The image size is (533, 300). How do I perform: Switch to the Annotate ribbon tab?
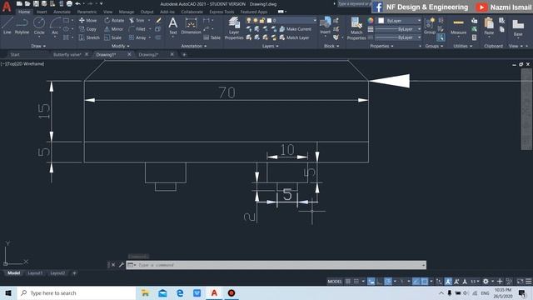pos(62,12)
